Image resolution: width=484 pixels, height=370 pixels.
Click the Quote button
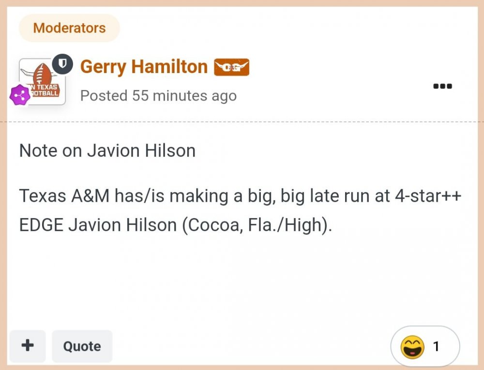[x=82, y=346]
